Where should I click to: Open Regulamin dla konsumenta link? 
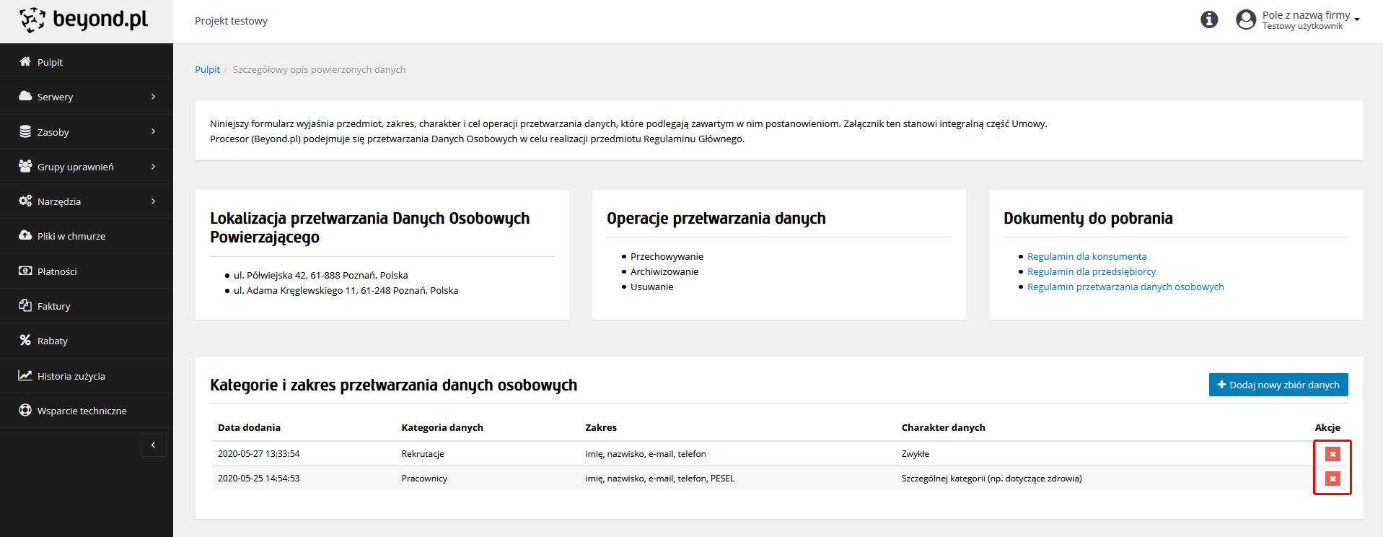point(1086,256)
